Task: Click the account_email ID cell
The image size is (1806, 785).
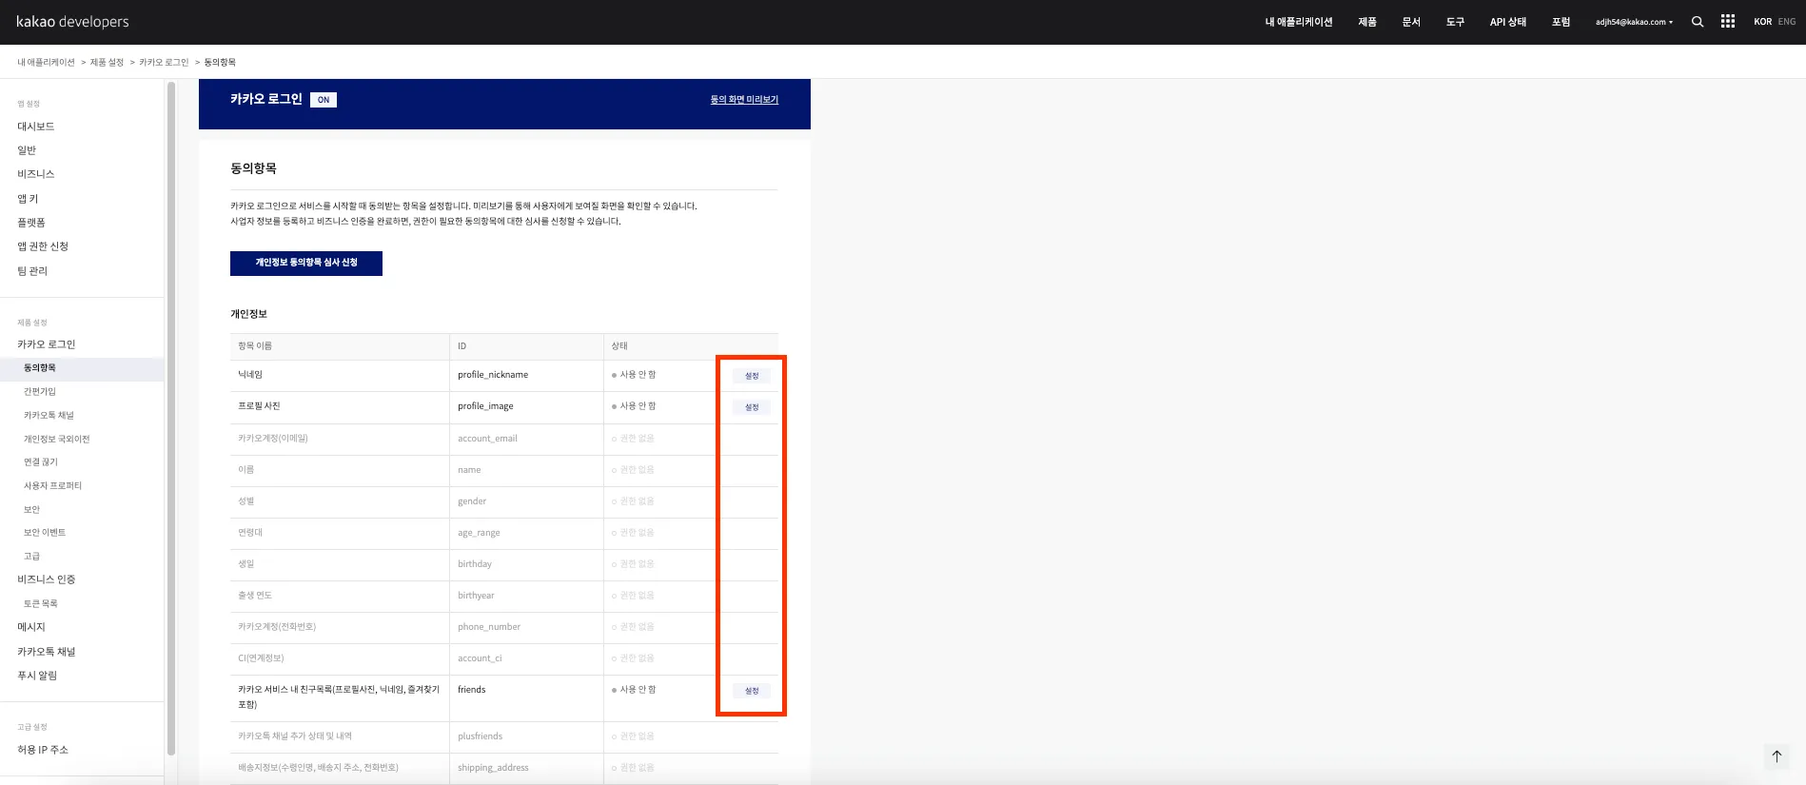Action: point(526,439)
